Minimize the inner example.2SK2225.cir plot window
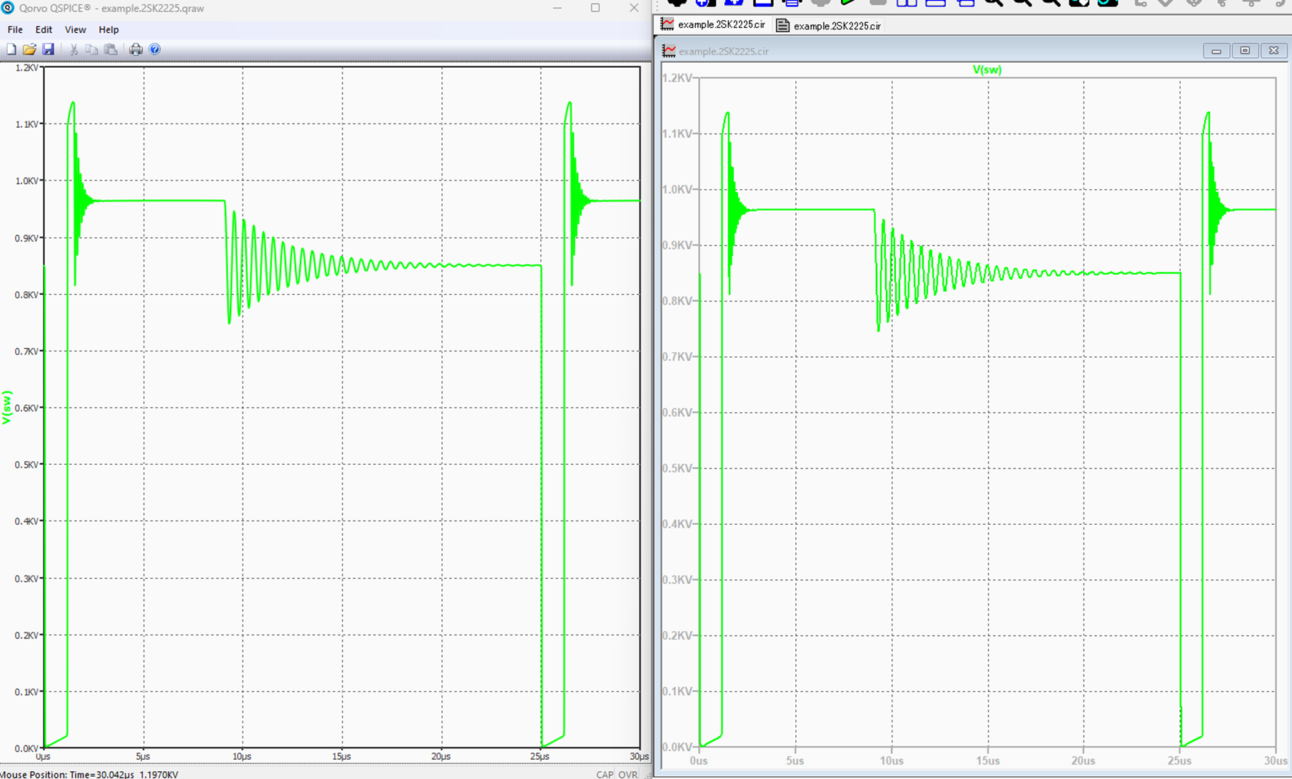Viewport: 1292px width, 779px height. coord(1216,51)
